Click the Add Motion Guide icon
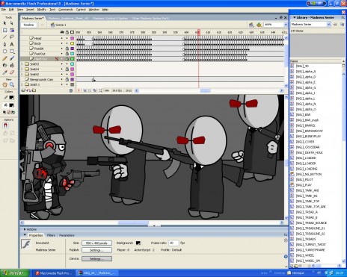 (28, 90)
